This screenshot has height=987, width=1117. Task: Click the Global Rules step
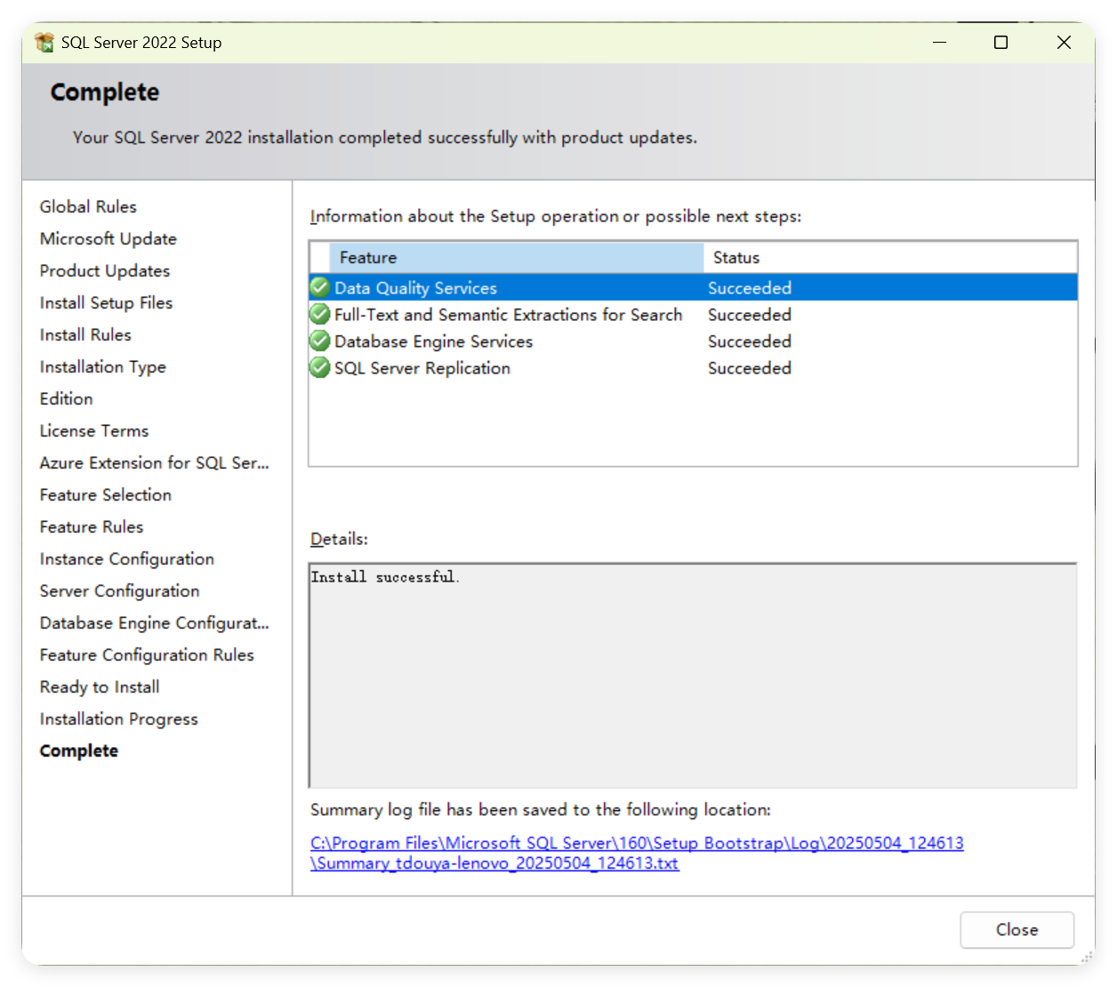pos(88,206)
